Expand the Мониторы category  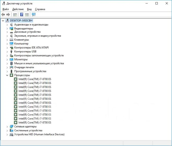coord(7,60)
